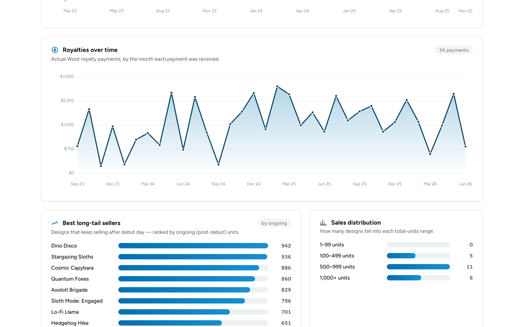
Task: Click the bar chart icon beside Sales distribution
Action: point(323,223)
